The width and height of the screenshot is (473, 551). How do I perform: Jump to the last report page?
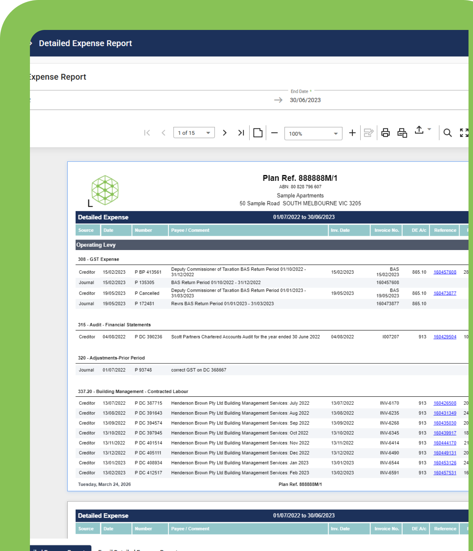point(241,133)
